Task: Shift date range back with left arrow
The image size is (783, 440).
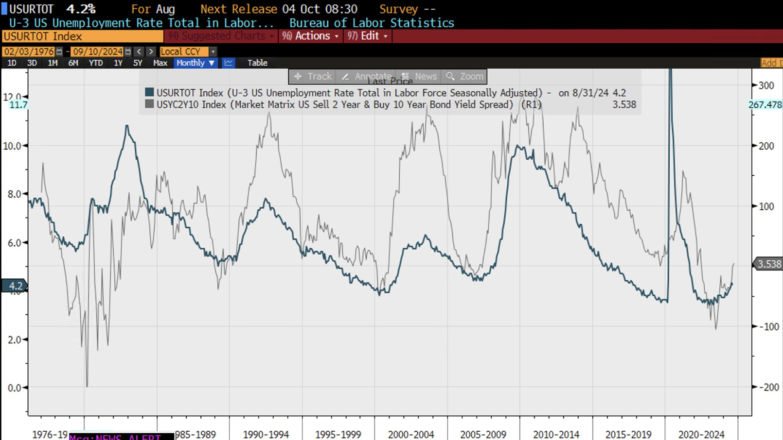Action: tap(139, 51)
